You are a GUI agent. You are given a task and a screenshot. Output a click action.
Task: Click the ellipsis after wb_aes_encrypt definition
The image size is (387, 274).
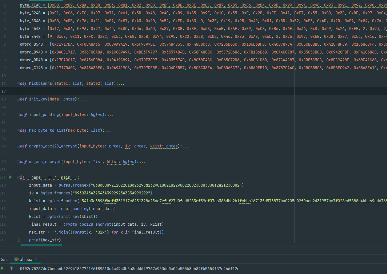pyautogui.click(x=142, y=162)
